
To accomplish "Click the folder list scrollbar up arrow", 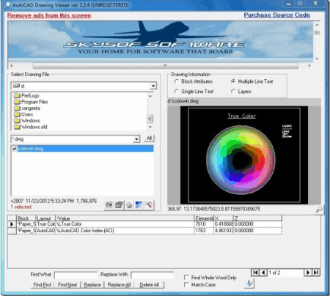I will click(150, 96).
